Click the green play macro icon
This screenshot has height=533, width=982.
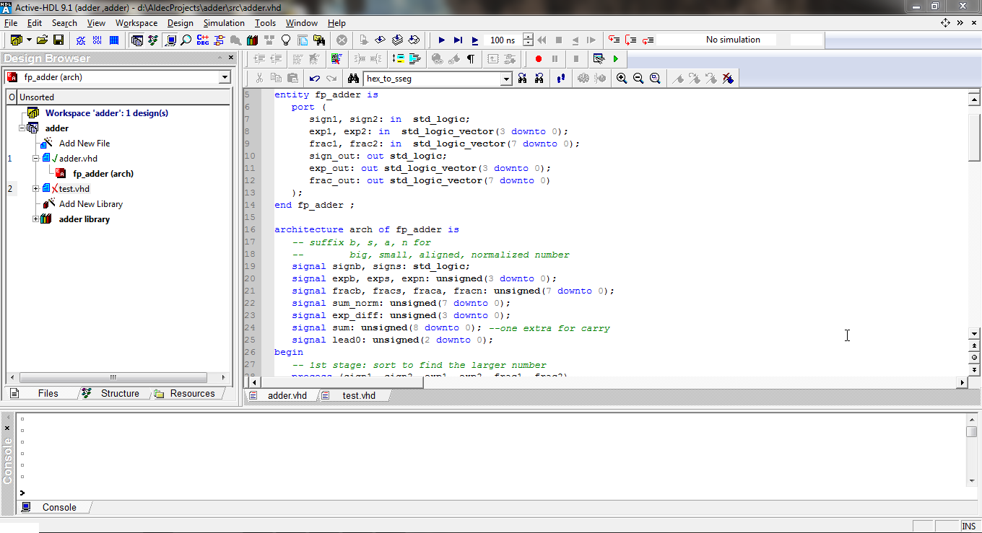pyautogui.click(x=616, y=58)
